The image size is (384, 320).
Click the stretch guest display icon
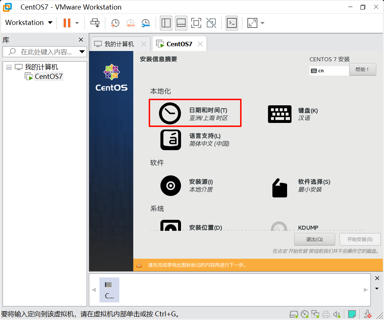pos(252,23)
